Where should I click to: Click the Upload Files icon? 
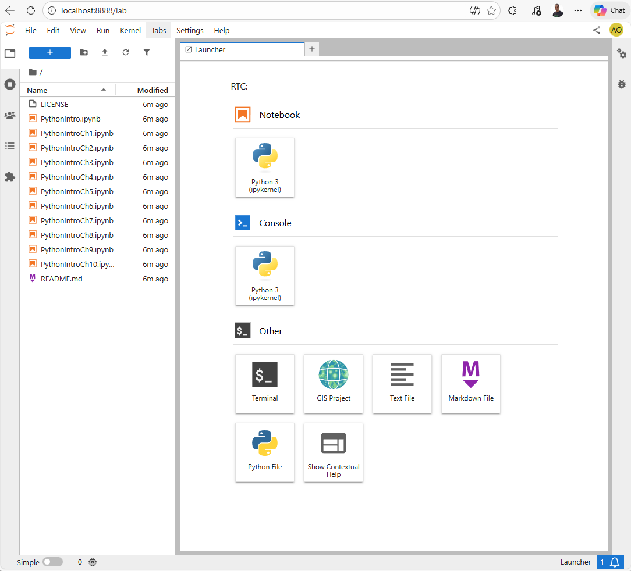click(x=105, y=52)
